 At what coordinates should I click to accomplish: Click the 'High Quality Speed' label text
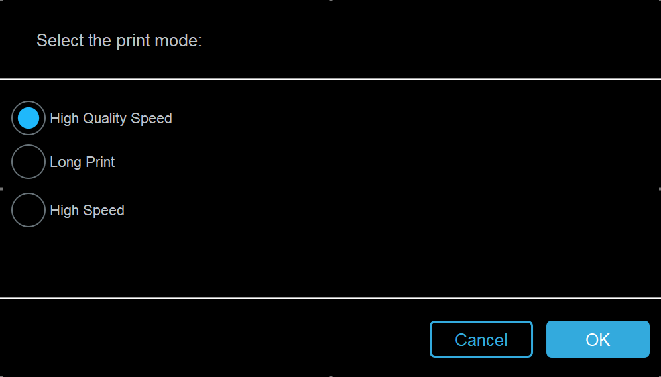tap(111, 119)
